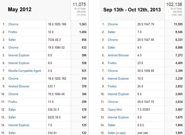The height and width of the screenshot is (135, 185).
Task: Select Chrome link for version 29.0.1547.76
Action: [113, 24]
